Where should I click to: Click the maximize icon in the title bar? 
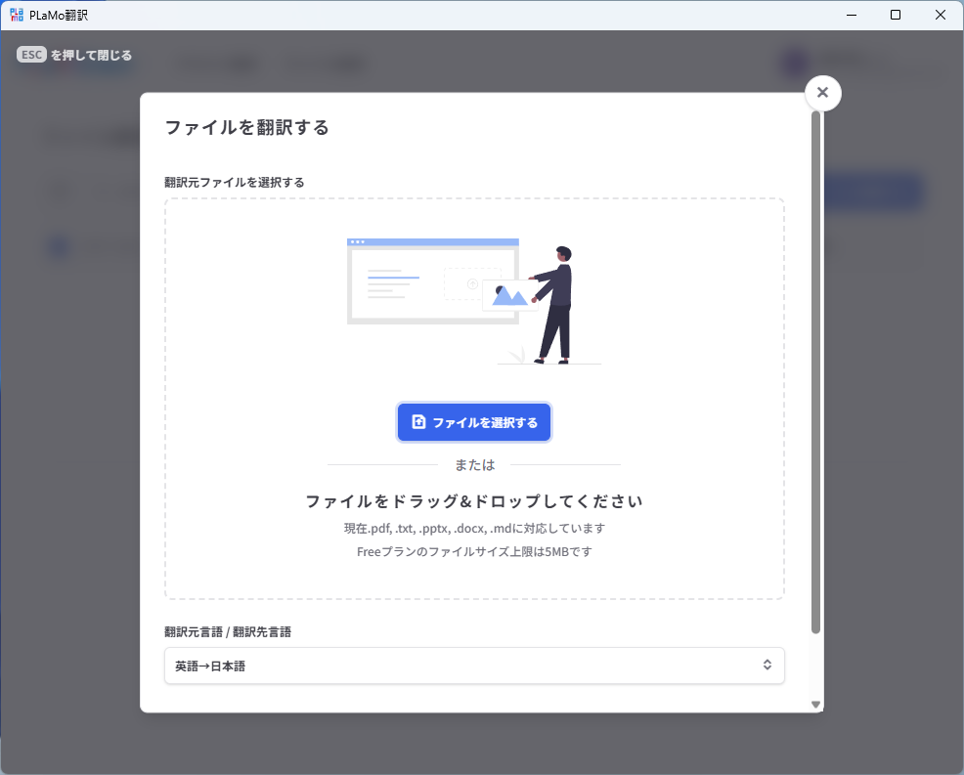click(x=895, y=15)
